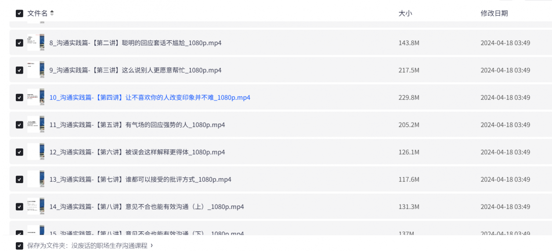This screenshot has height=251, width=552.
Task: Click thumbnail icon of 13_沟通实践篇 第七讲
Action: click(x=36, y=179)
